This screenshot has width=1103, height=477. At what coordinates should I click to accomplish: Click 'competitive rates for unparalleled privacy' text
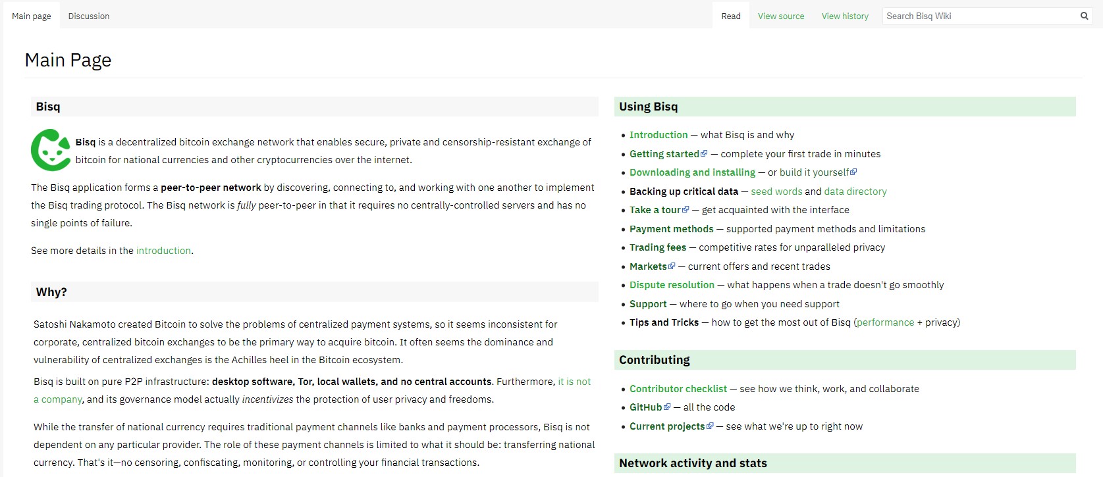792,247
